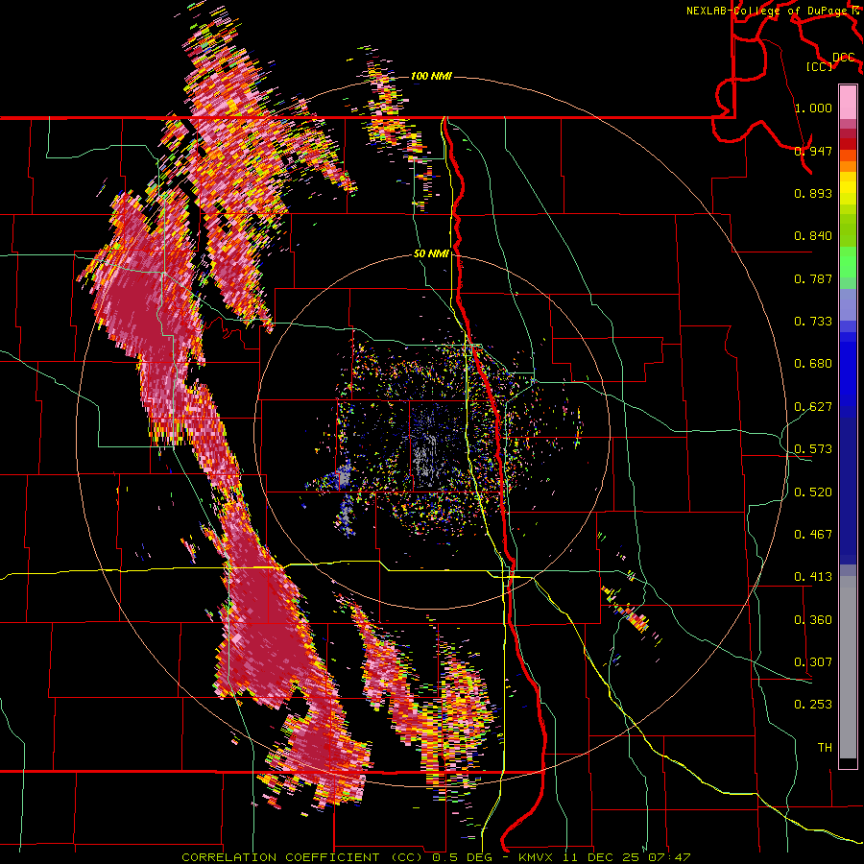Click the CORRELATION COEFFICIENT caption text
Image resolution: width=864 pixels, height=864 pixels.
pyautogui.click(x=280, y=857)
